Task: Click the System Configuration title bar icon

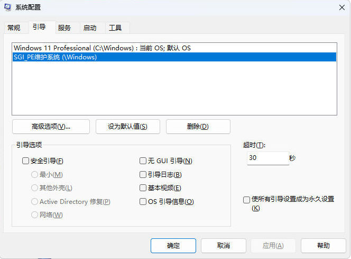Action: [x=7, y=7]
